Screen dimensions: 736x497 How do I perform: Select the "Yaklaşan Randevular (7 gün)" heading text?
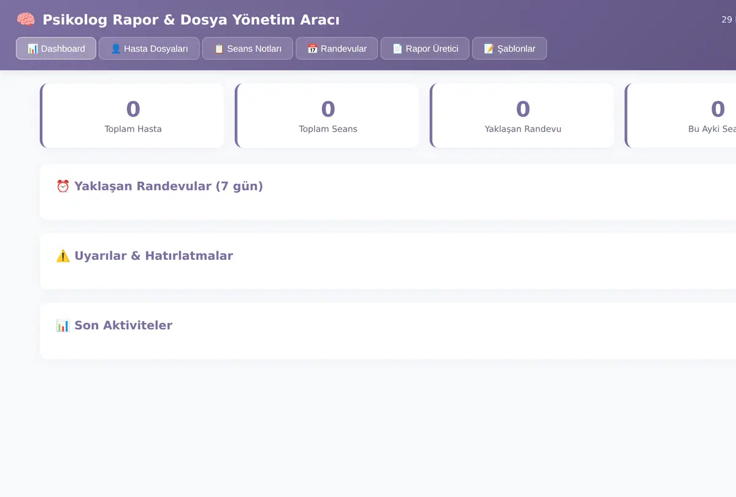[x=169, y=186]
